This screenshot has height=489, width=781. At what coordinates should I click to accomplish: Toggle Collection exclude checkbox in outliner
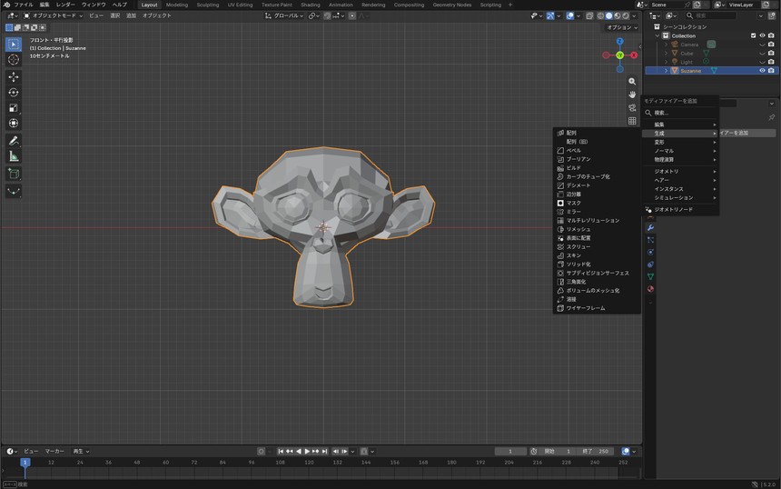point(753,35)
